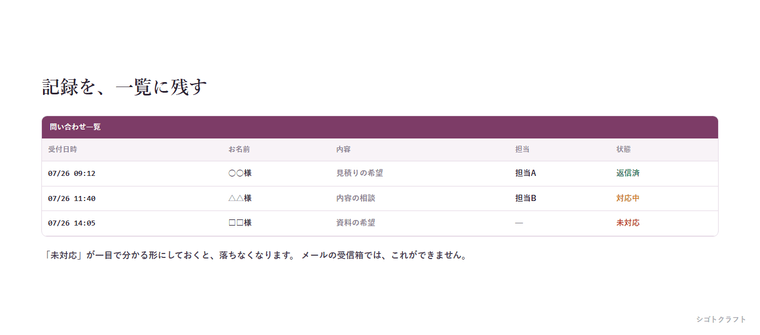
Task: Click the 状態 column header
Action: 624,150
